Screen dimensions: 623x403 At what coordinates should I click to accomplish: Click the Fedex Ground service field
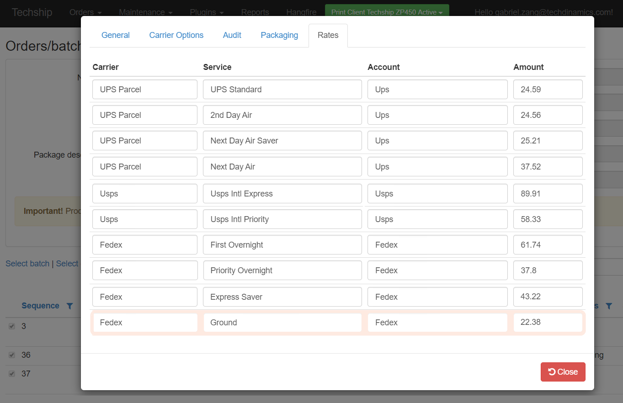(x=282, y=323)
